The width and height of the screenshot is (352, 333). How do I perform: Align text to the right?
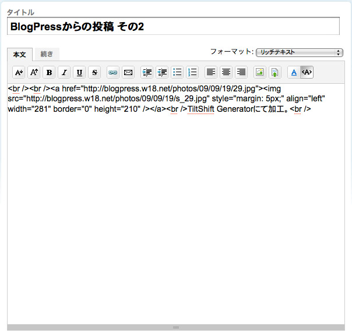pyautogui.click(x=241, y=72)
